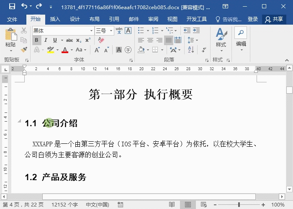
Task: Decrease paragraph indent
Action: click(187, 30)
